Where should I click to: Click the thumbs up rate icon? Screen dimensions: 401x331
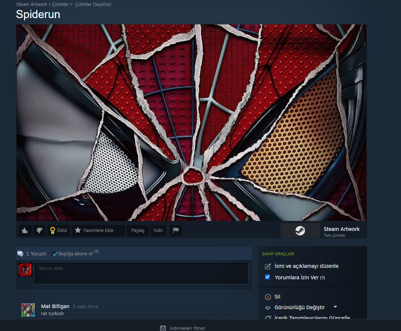tap(25, 230)
